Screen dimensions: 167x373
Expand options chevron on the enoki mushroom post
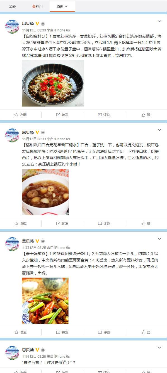[159, 21]
